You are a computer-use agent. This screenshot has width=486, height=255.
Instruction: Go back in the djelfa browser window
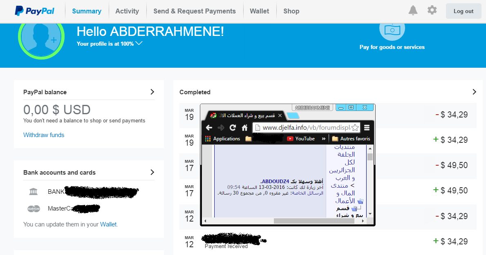[x=209, y=127]
